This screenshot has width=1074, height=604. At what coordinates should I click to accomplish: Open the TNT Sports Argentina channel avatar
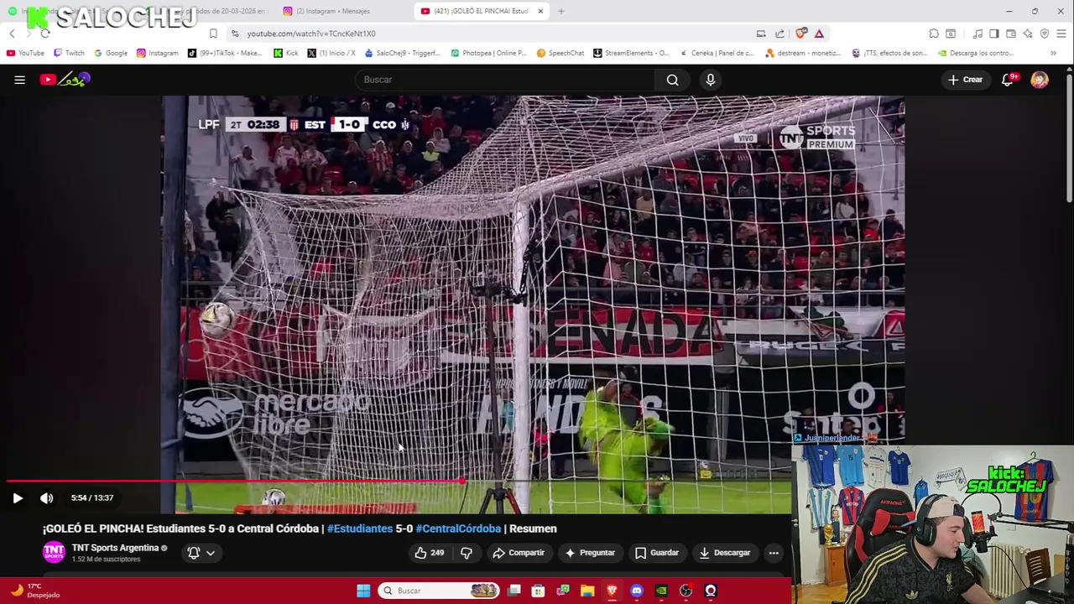[x=54, y=552]
